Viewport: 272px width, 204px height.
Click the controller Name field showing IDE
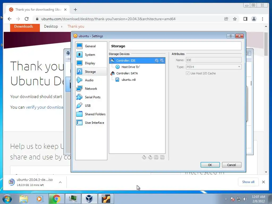pos(214,60)
